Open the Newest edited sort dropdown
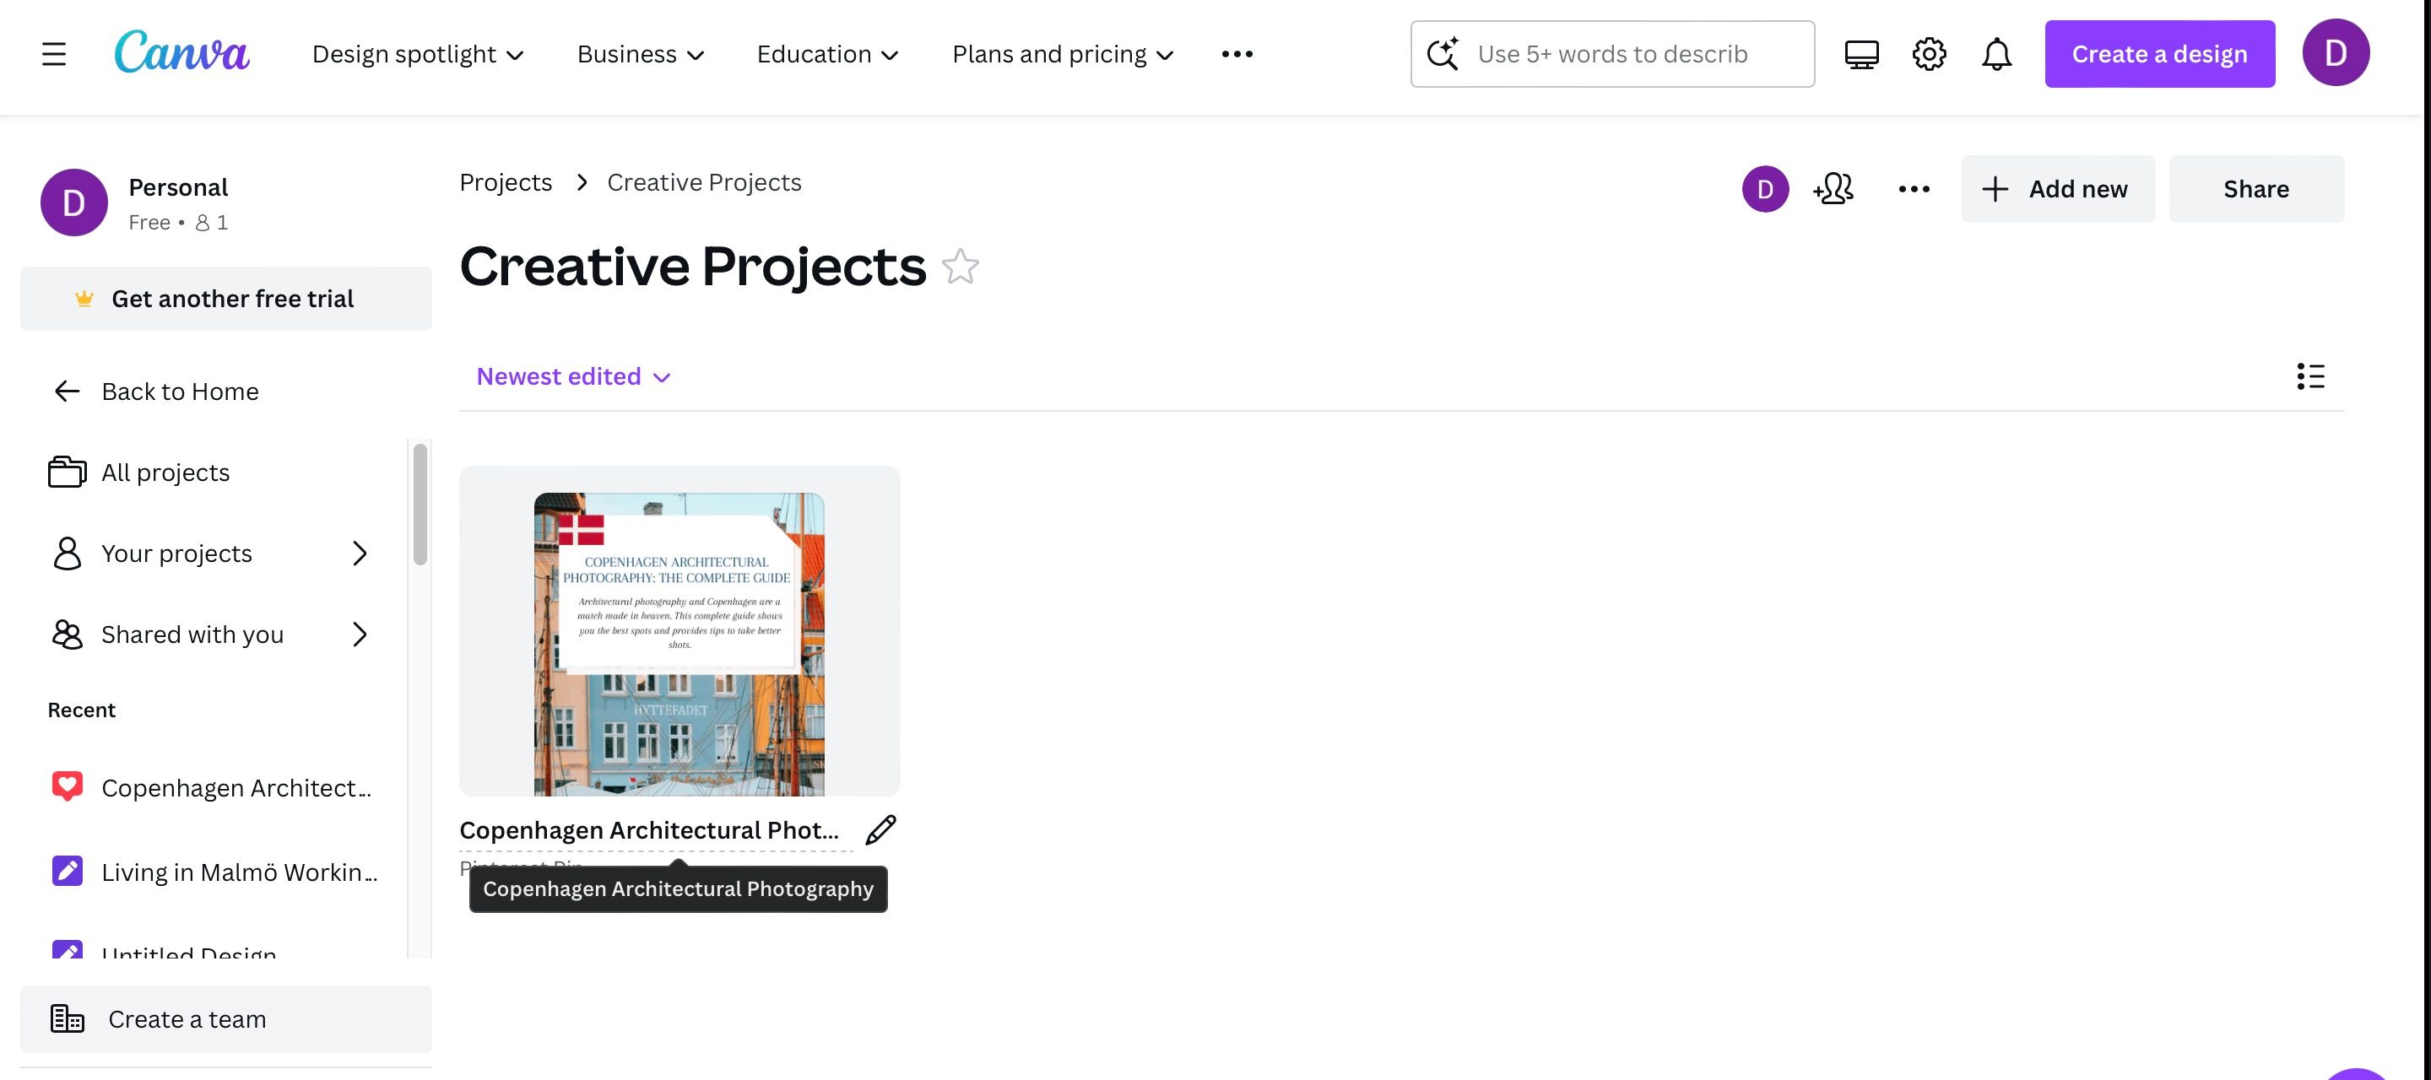Image resolution: width=2431 pixels, height=1080 pixels. (x=572, y=376)
